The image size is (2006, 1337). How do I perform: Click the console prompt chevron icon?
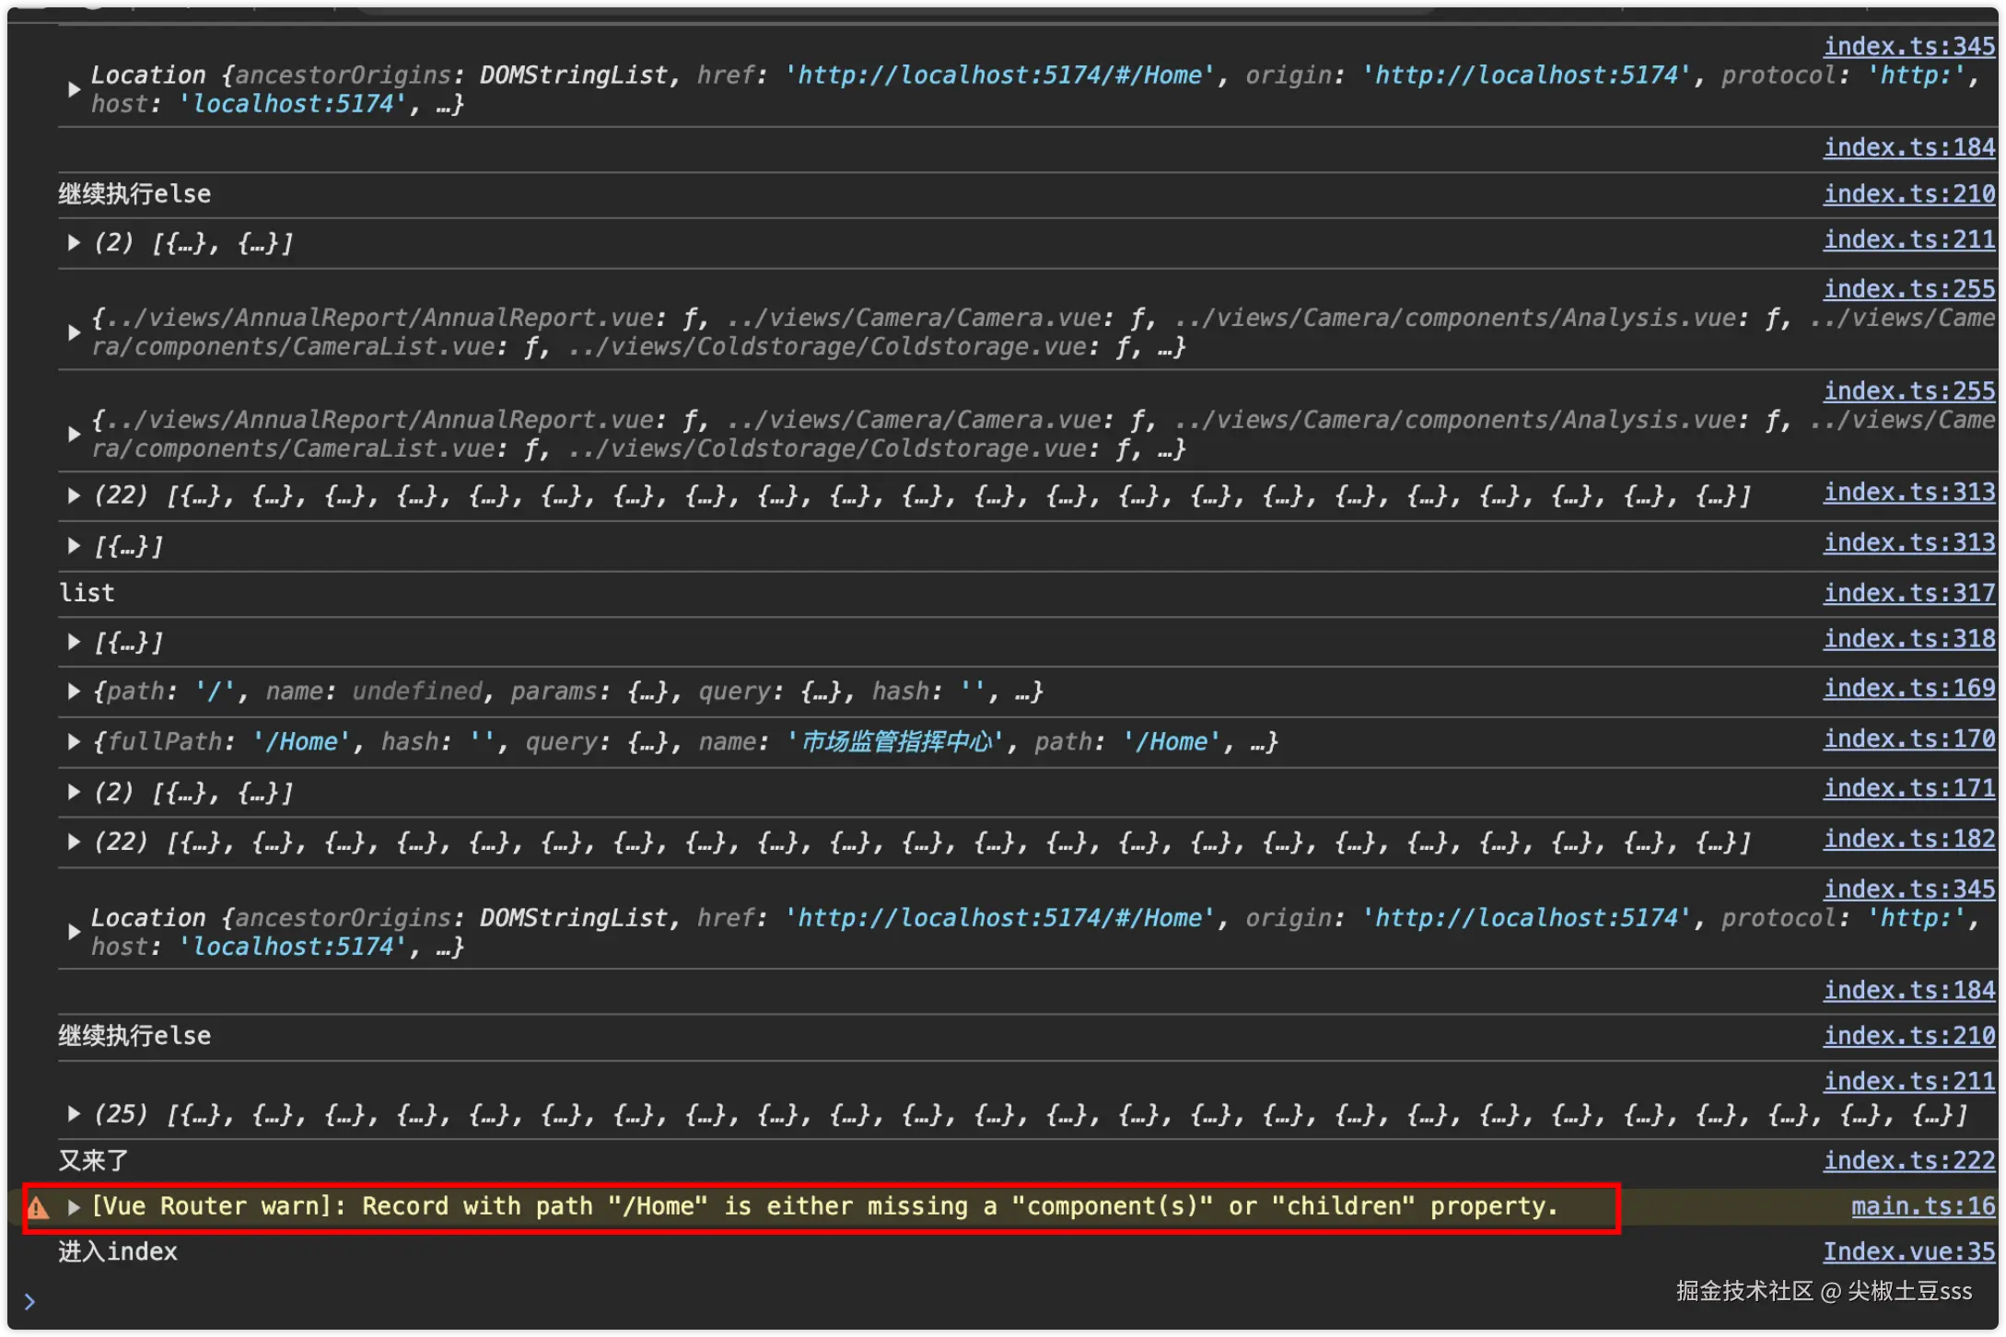(x=29, y=1301)
